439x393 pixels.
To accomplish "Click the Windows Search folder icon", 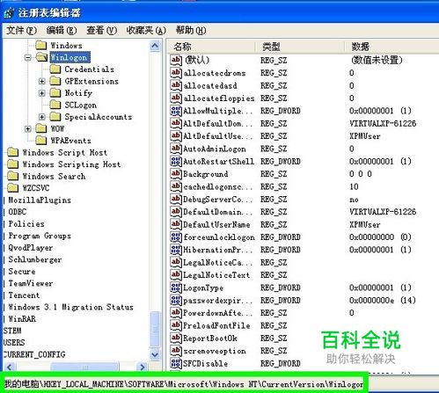I will pos(12,176).
